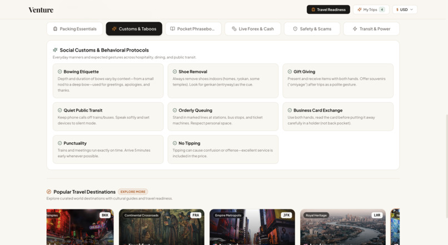Click the Empire Metropolis label
This screenshot has width=448, height=245.
pos(228,216)
